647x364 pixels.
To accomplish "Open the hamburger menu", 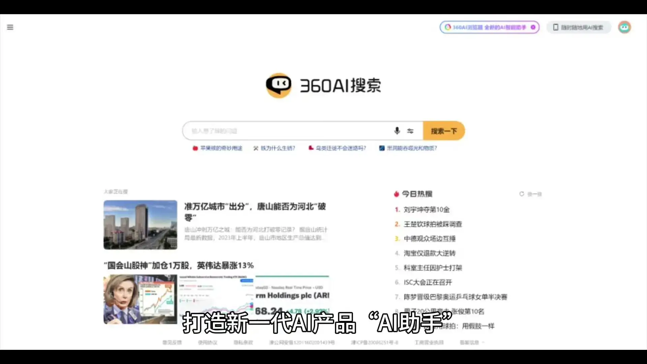I will coord(10,27).
